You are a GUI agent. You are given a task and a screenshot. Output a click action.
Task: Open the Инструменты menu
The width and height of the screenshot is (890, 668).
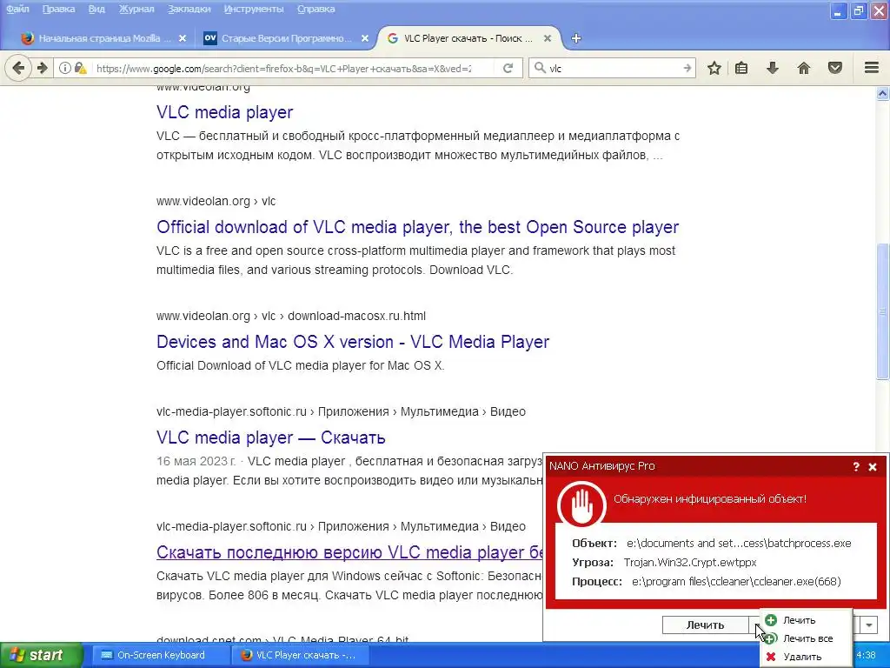254,9
